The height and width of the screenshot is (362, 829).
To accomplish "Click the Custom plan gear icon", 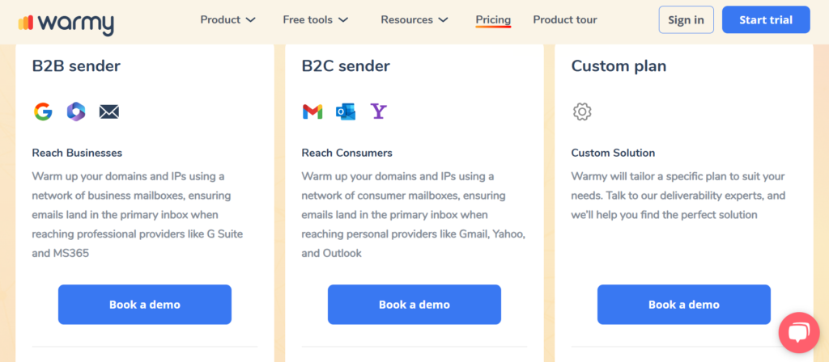I will point(582,112).
